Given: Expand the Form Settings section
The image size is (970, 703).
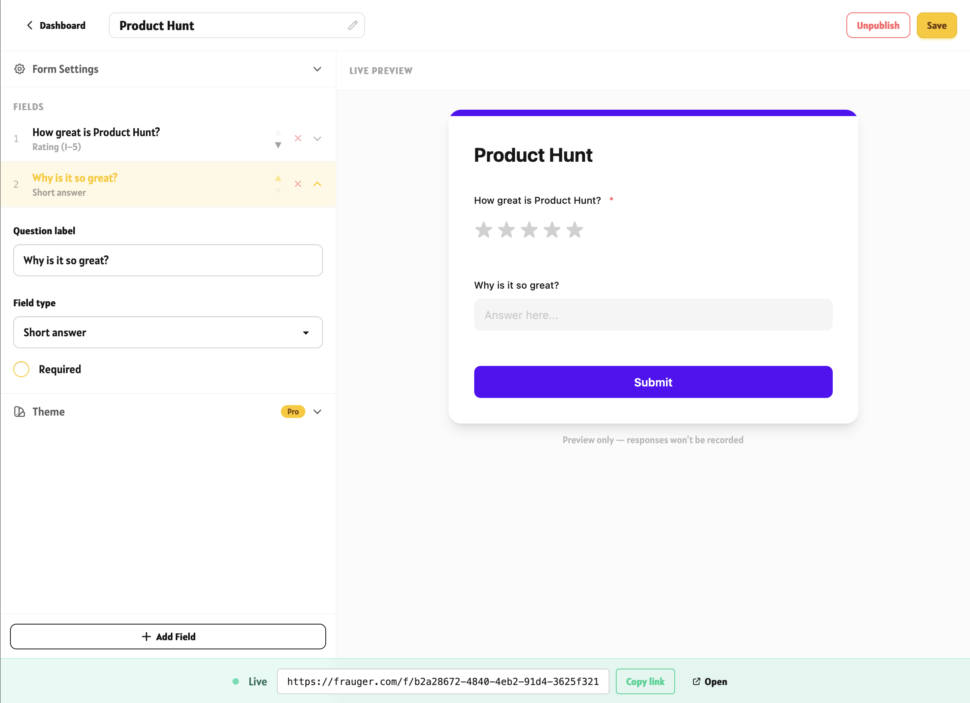Looking at the screenshot, I should 317,69.
